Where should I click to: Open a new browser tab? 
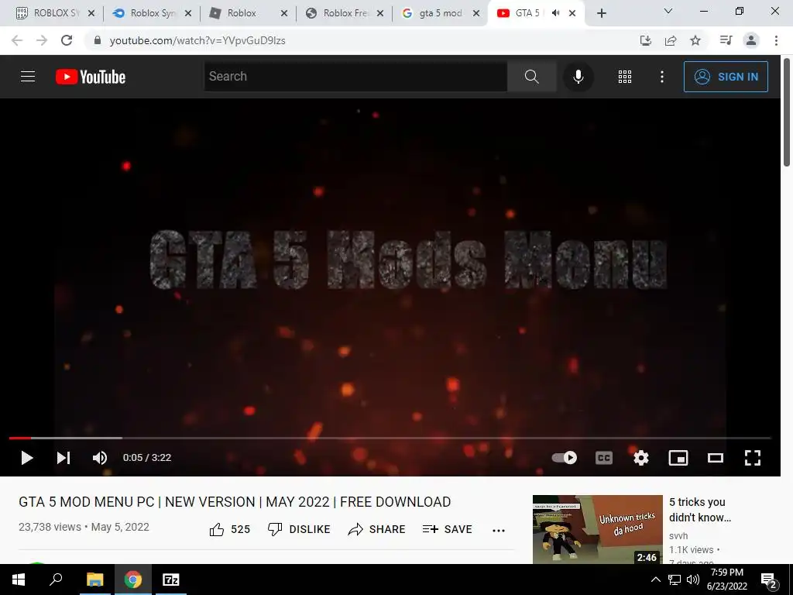click(601, 13)
